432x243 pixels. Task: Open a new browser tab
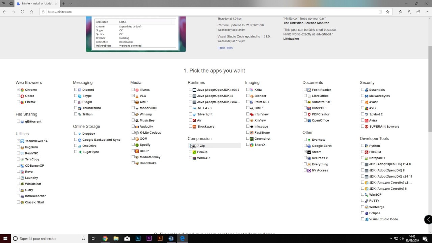pos(63,4)
